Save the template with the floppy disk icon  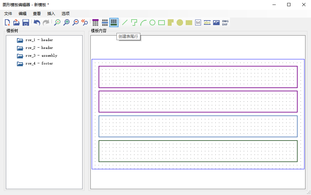click(26, 22)
